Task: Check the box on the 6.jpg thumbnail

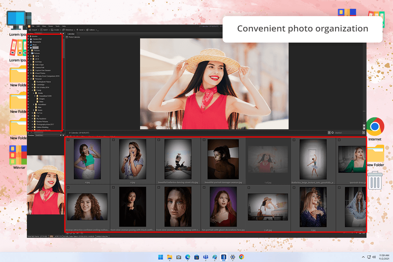Action: pyautogui.click(x=113, y=140)
